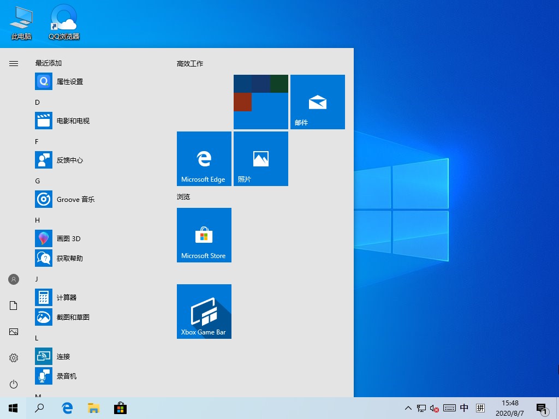Expand hidden tray icons with the chevron
This screenshot has width=559, height=419.
[408, 408]
